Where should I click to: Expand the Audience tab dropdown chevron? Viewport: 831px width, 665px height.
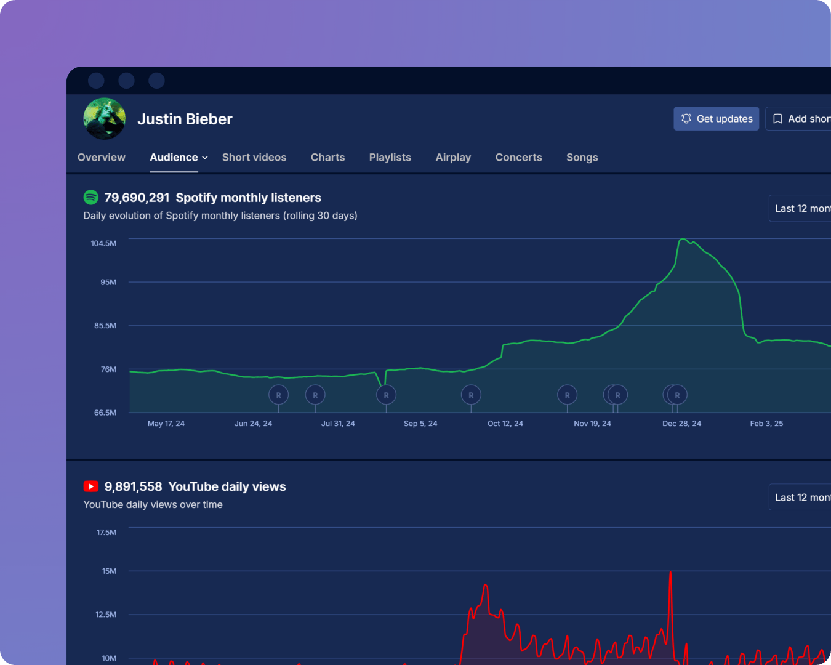tap(205, 158)
